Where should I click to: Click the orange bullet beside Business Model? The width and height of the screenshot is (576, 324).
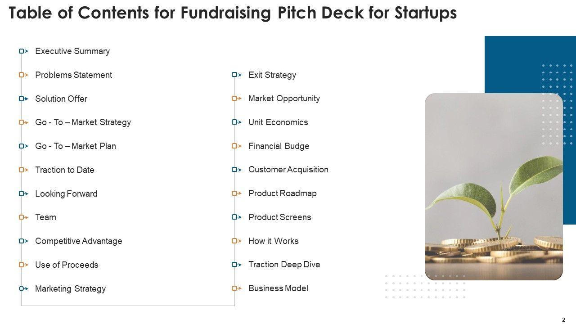pyautogui.click(x=237, y=288)
